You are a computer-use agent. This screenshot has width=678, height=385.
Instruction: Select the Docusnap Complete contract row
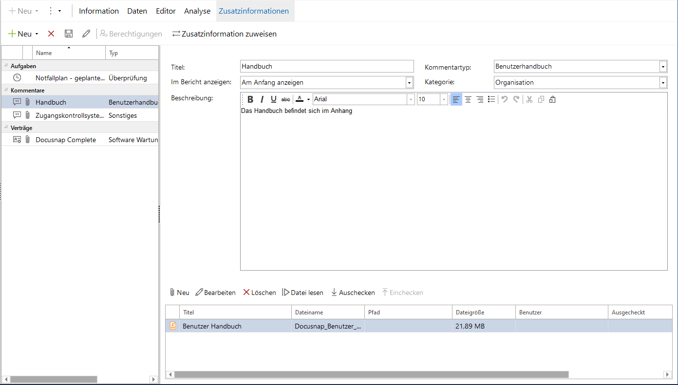80,140
